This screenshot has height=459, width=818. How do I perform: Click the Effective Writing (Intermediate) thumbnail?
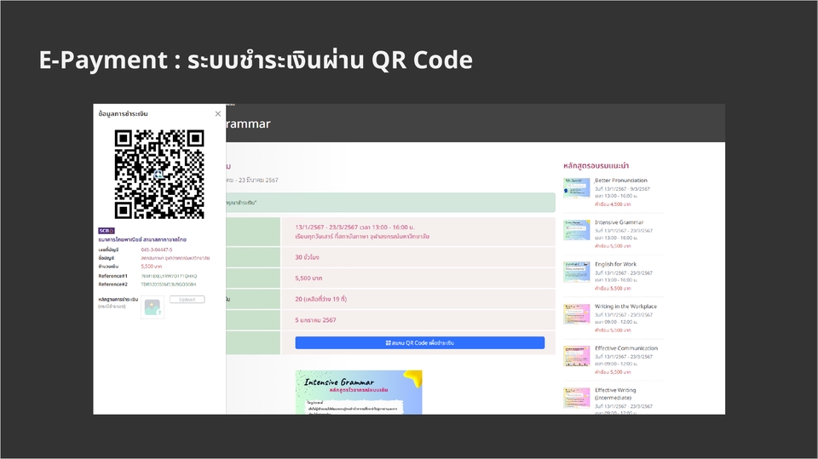click(577, 398)
